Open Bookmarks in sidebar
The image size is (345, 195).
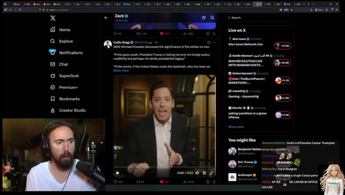coord(65,99)
